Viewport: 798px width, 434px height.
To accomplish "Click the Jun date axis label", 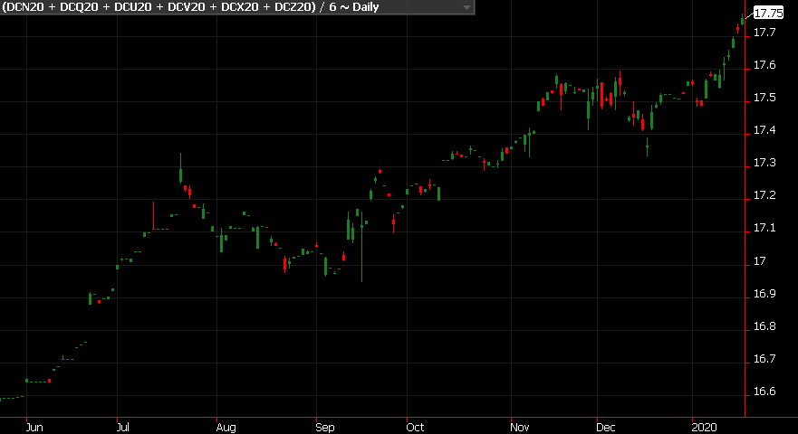I will pyautogui.click(x=34, y=428).
